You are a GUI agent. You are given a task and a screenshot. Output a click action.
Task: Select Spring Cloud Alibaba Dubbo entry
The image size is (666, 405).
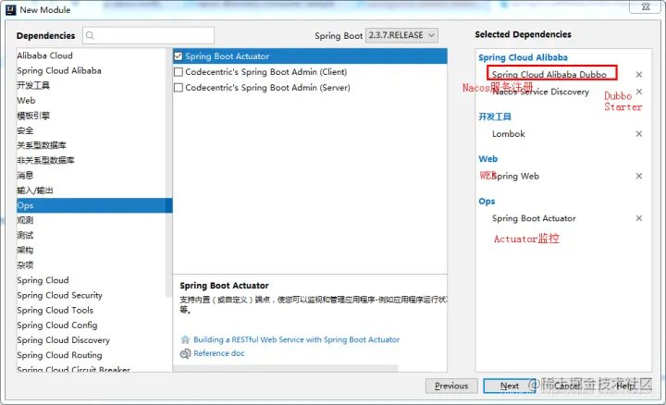tap(551, 73)
